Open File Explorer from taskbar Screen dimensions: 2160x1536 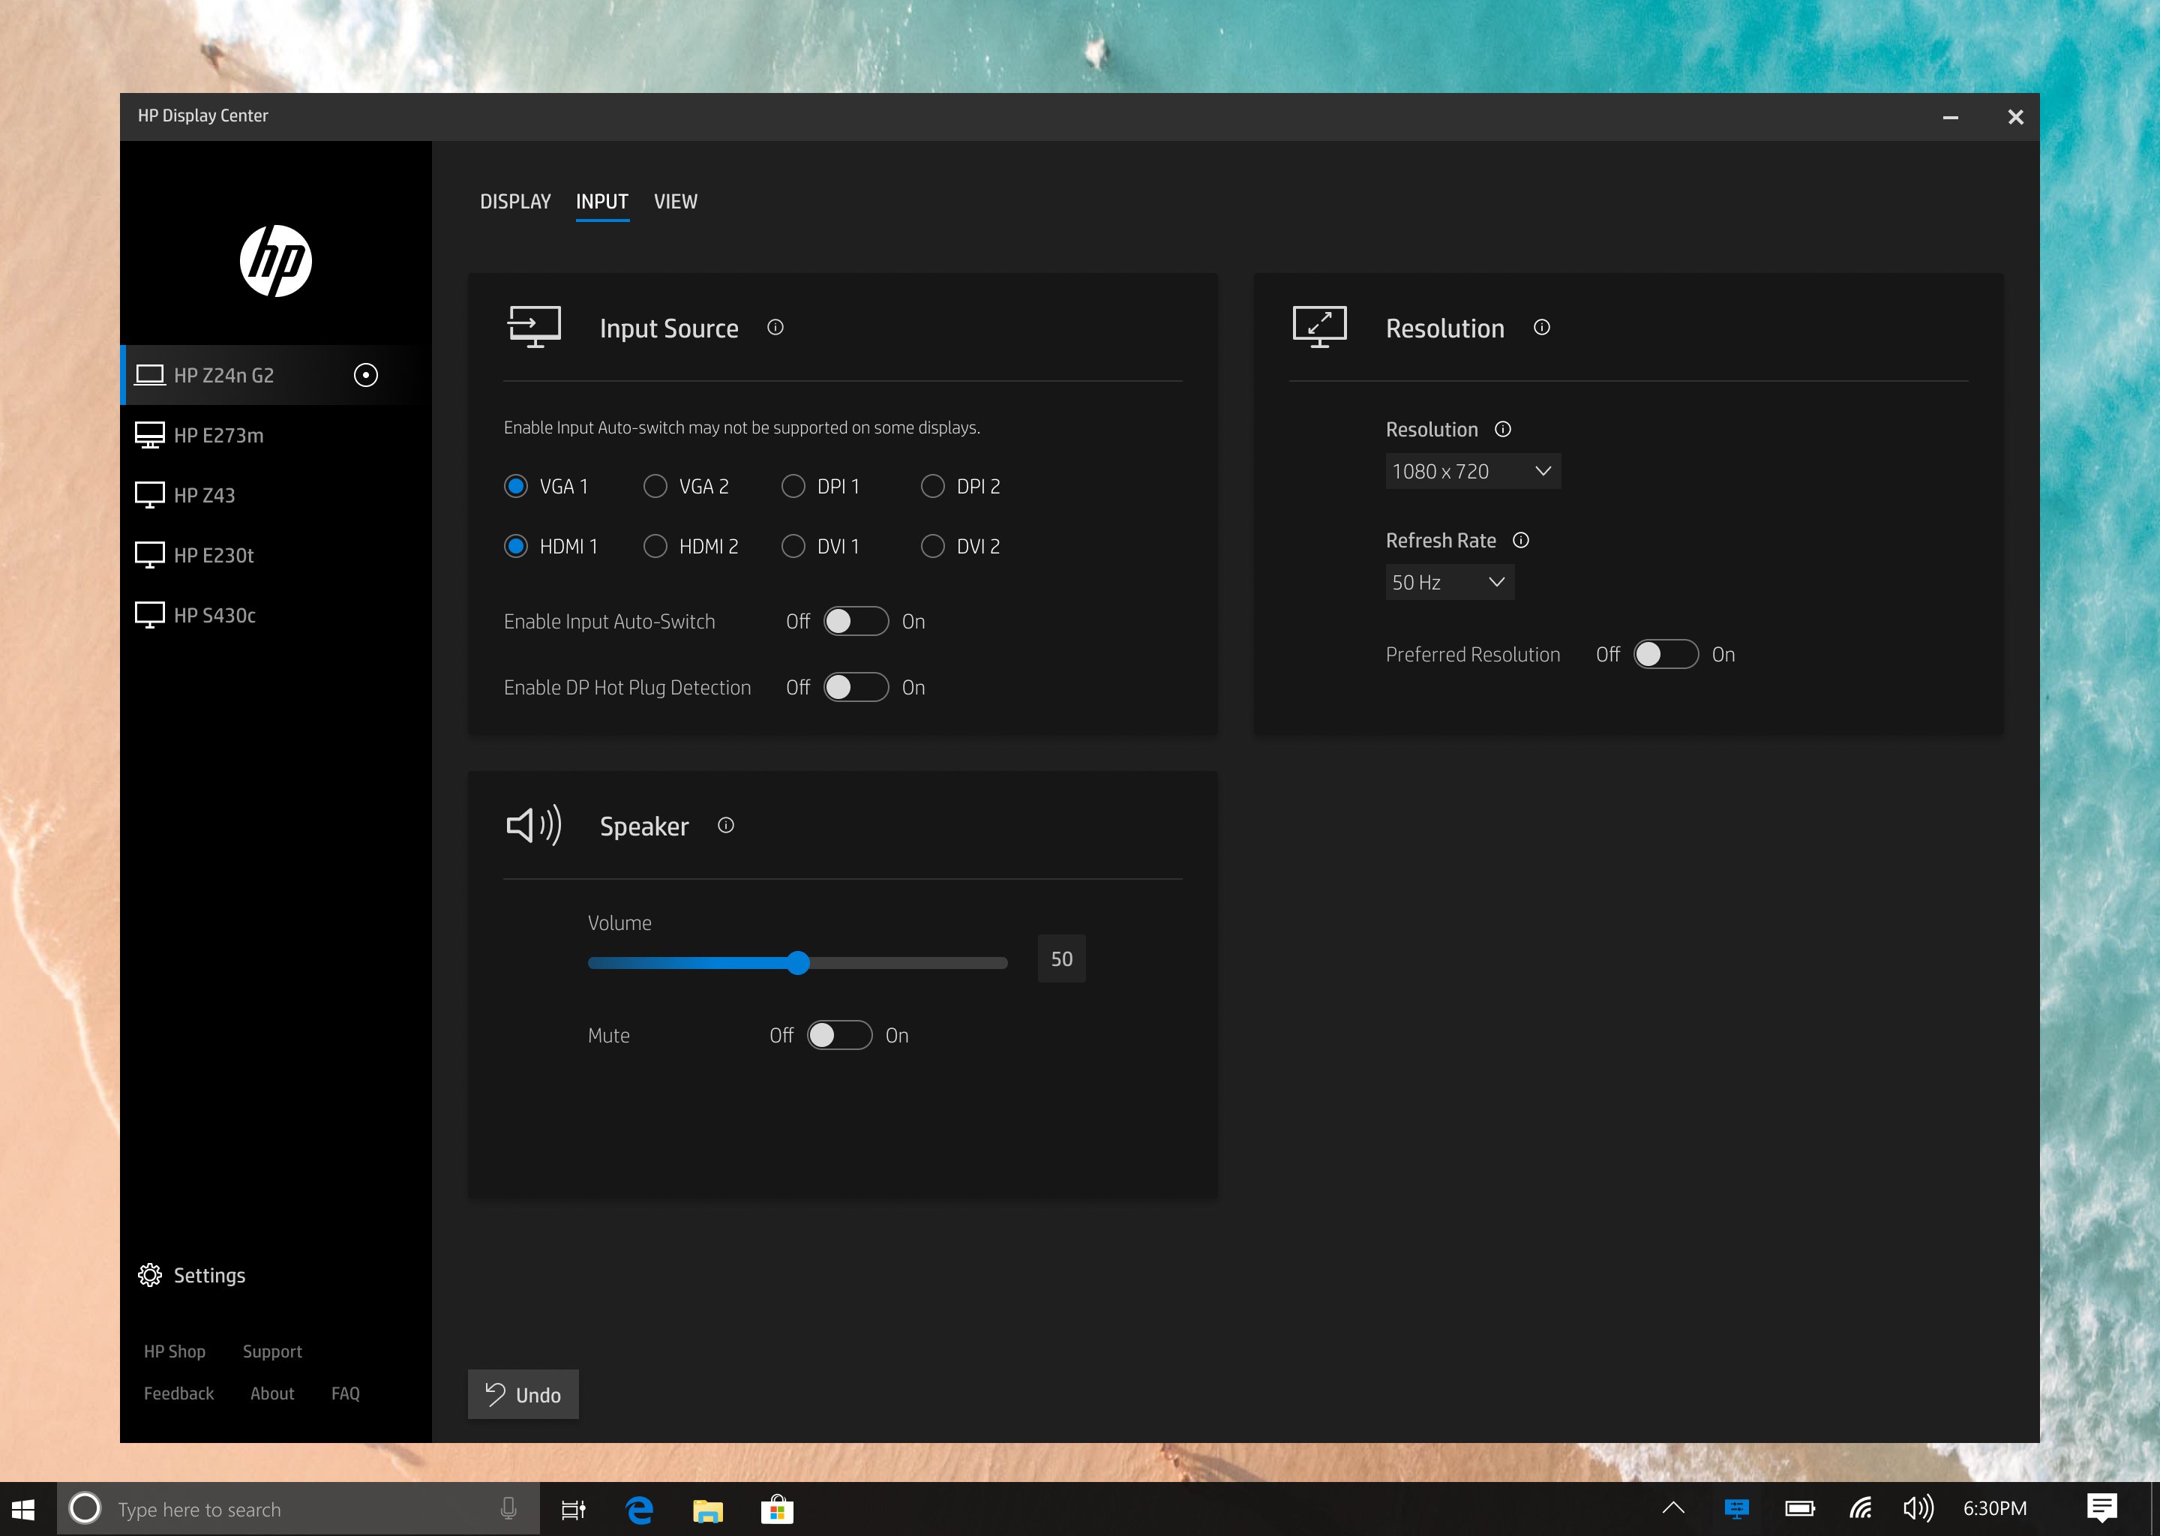tap(707, 1510)
